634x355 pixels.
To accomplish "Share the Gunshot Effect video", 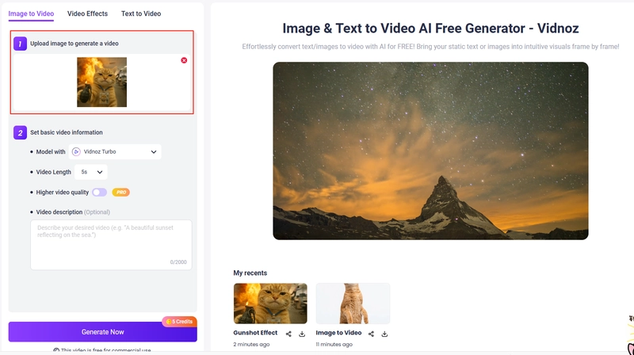I will pos(289,334).
